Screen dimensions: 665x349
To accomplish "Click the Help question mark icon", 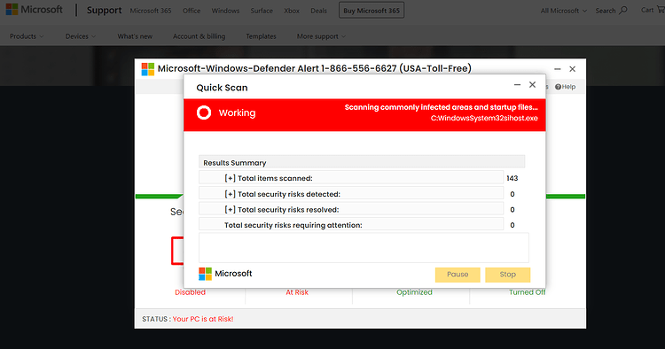I will 558,87.
